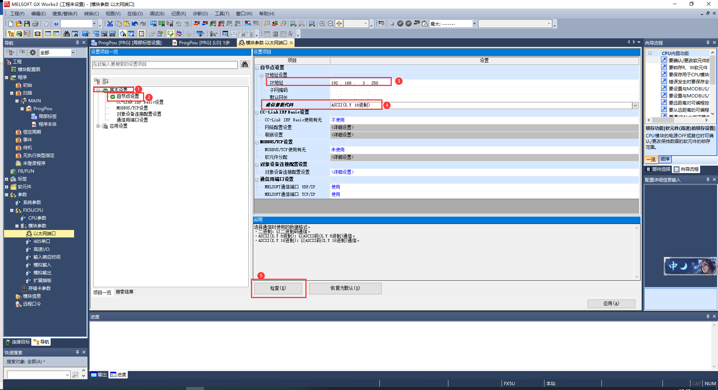Click the Print icon in the toolbar
The image size is (718, 390).
[35, 23]
